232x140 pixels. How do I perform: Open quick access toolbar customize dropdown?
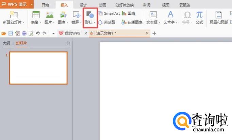[x=53, y=33]
